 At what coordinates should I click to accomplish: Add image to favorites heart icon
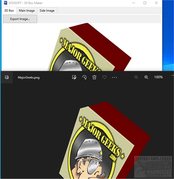(x=104, y=77)
